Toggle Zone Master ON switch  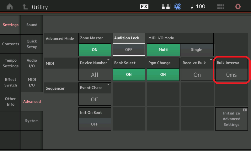94,50
